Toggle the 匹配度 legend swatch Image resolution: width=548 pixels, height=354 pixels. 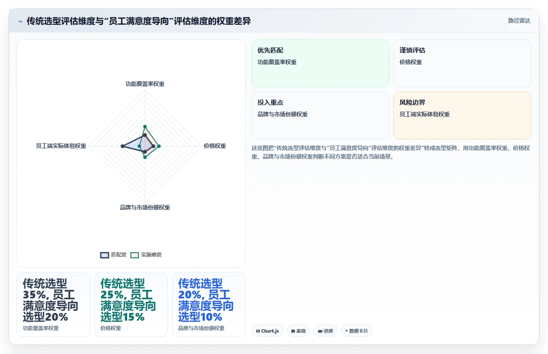pos(104,255)
